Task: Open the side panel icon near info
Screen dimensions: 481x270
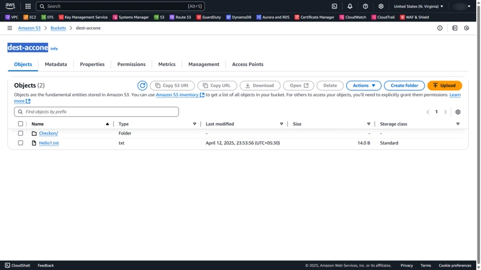Action: click(455, 28)
